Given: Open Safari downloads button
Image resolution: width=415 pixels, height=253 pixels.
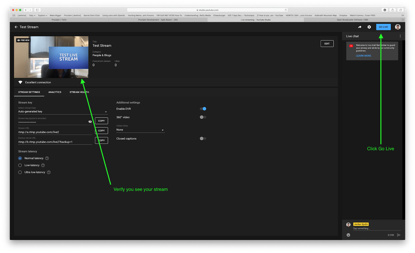Looking at the screenshot, I should 385,10.
